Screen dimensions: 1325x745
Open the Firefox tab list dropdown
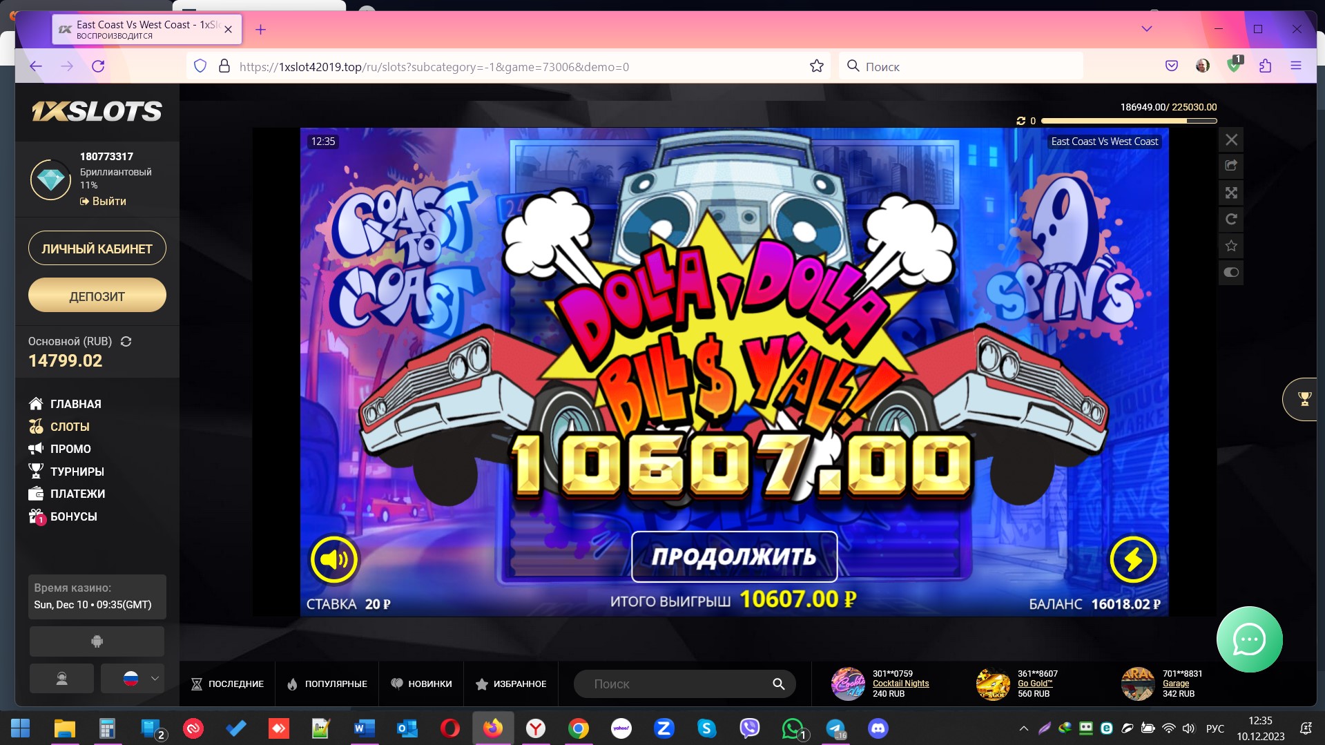1146,29
